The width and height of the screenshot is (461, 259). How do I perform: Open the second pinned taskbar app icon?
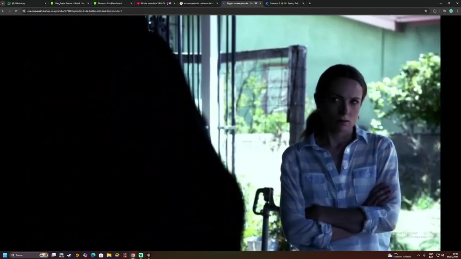[62, 255]
